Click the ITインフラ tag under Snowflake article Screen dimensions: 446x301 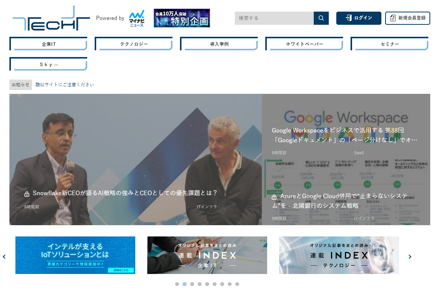click(x=207, y=207)
